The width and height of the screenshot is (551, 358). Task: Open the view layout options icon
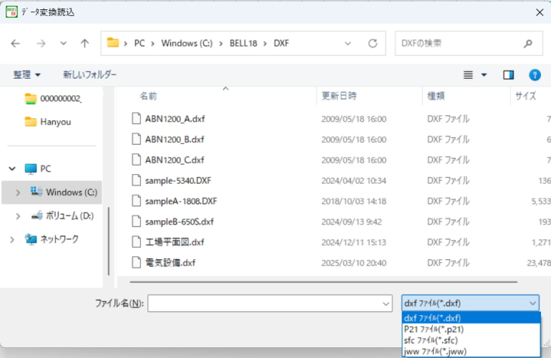coord(474,74)
